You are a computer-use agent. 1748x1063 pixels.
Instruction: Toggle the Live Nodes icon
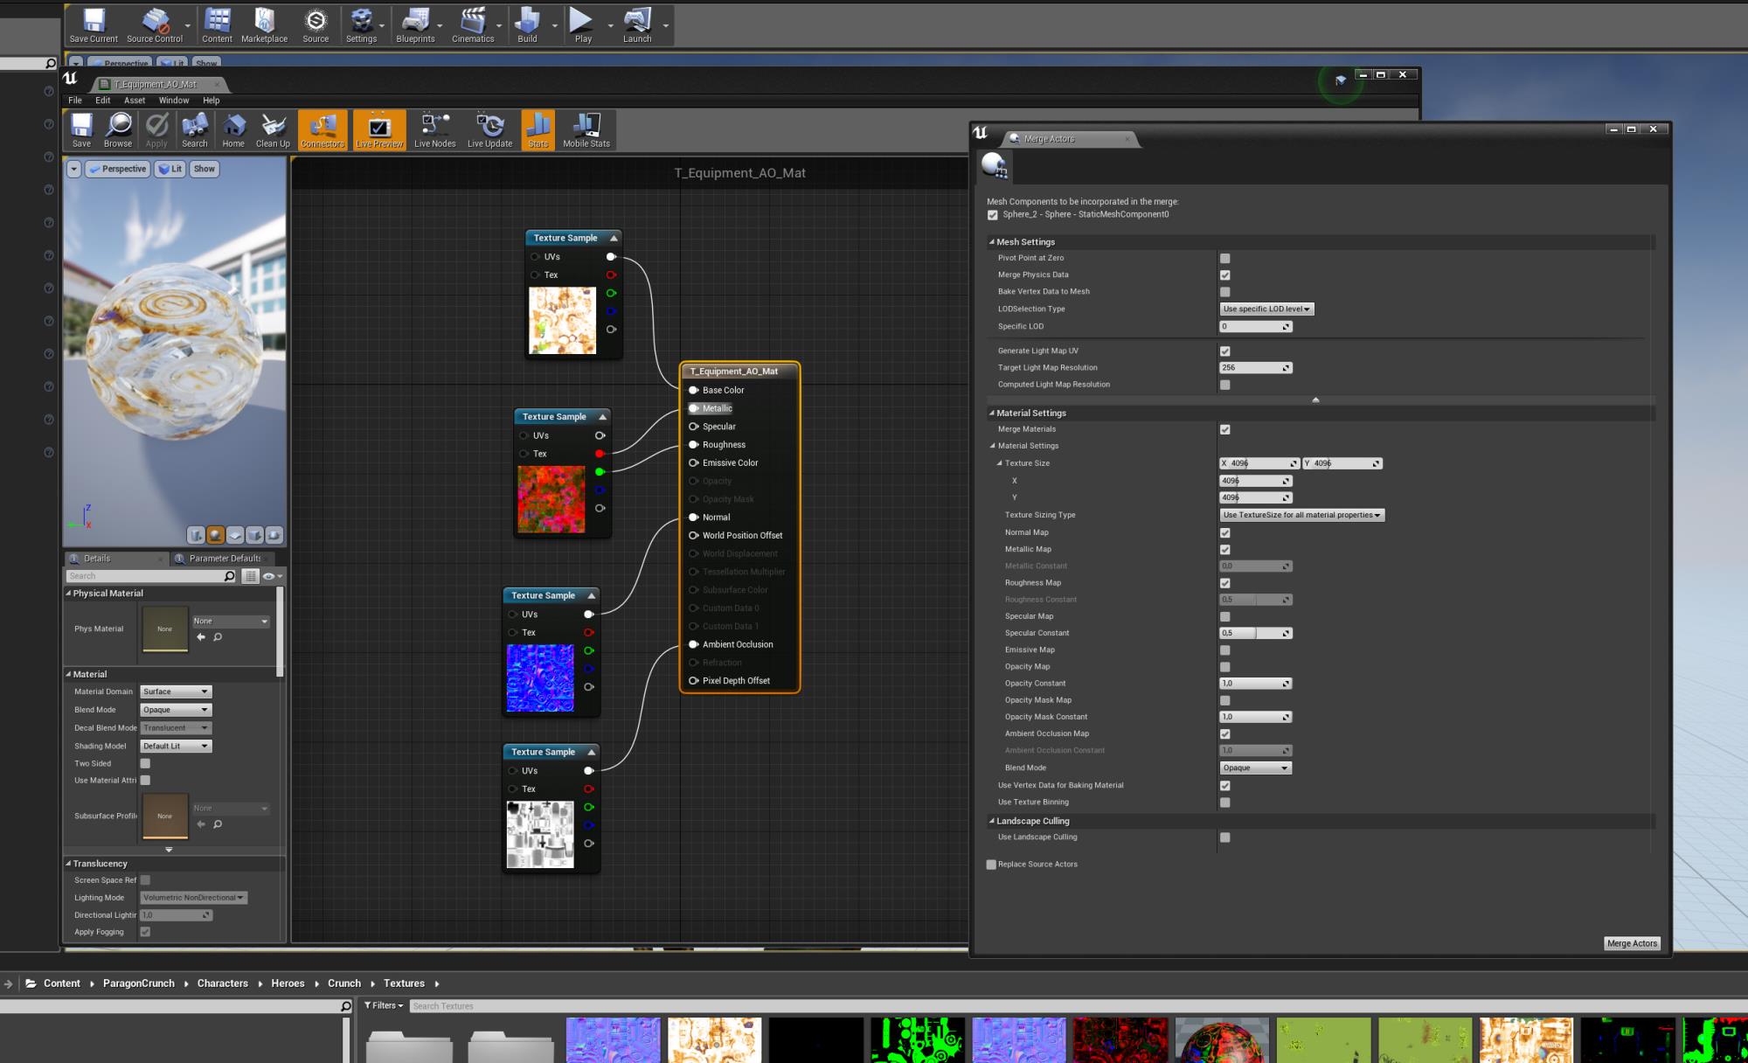(434, 130)
